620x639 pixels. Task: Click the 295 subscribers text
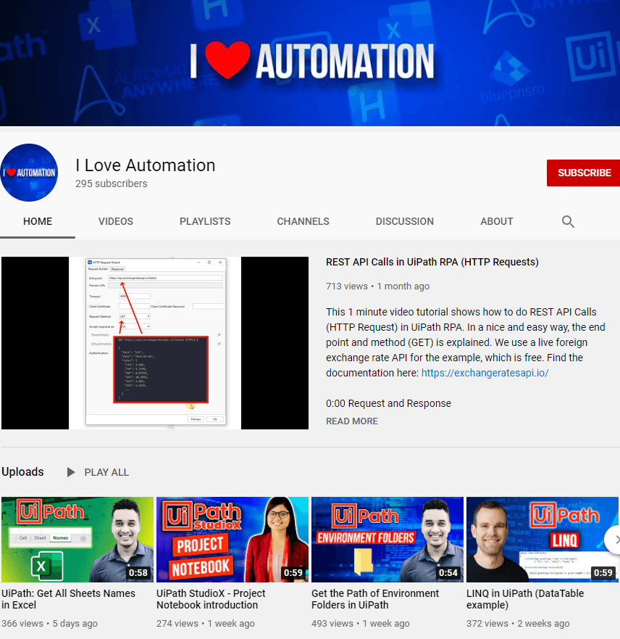point(111,184)
